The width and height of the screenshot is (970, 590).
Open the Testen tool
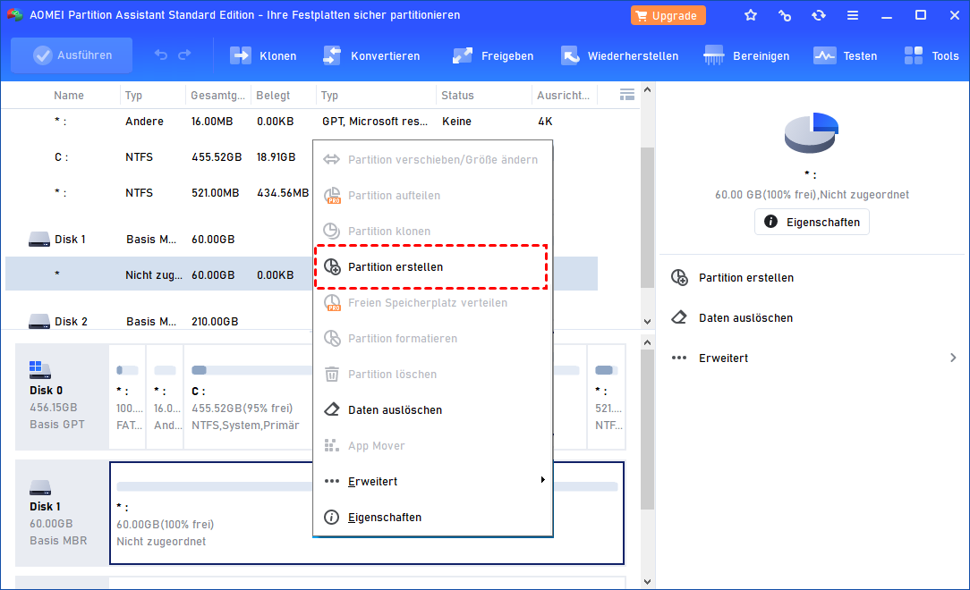tap(845, 55)
